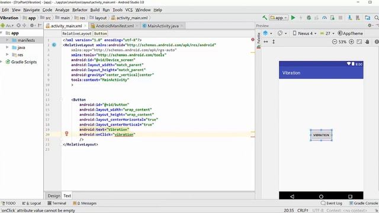
Task: Click the Make Project hammer icon
Action: [265, 18]
